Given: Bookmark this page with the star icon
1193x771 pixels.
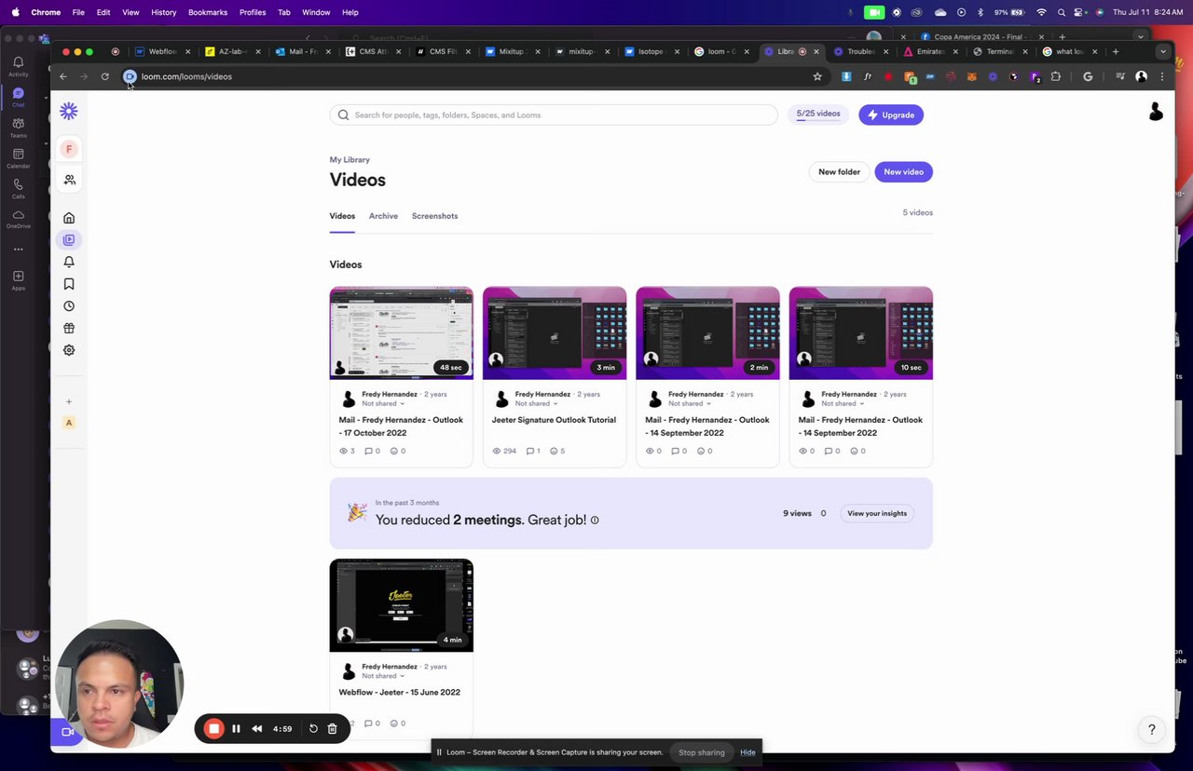Looking at the screenshot, I should point(817,76).
